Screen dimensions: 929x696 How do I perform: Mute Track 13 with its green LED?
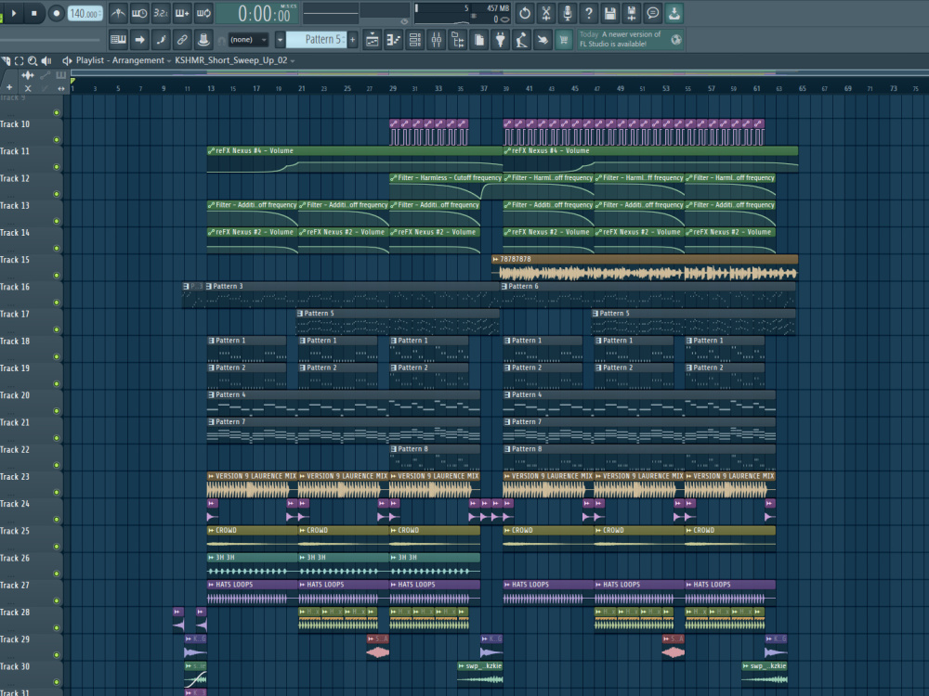point(57,221)
